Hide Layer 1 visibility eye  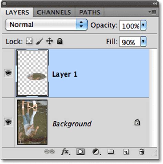(x=8, y=73)
